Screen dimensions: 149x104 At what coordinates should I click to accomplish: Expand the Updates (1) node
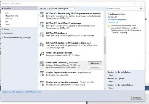3,33
